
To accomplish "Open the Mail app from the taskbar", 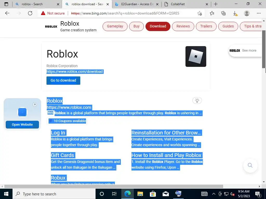I will point(165,194).
